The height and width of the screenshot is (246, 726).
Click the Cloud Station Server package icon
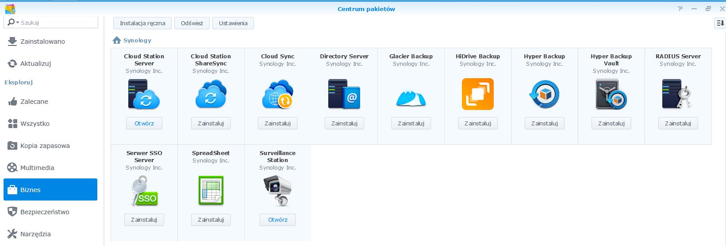pos(144,94)
